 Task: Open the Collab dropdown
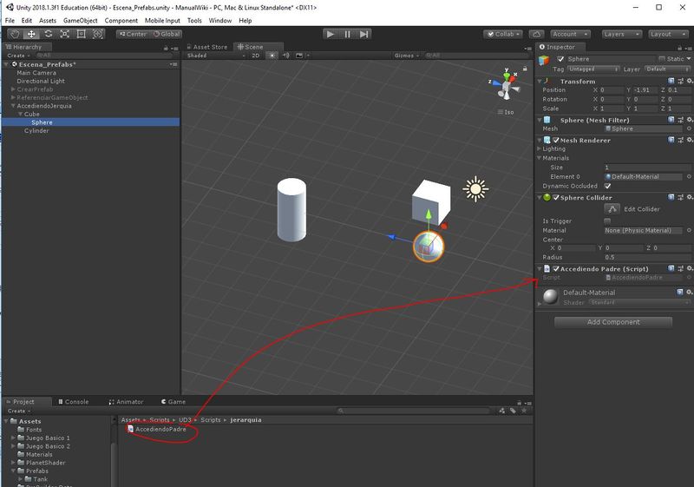(503, 34)
